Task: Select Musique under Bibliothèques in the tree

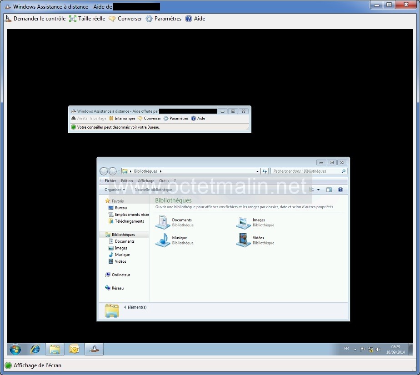Action: 119,255
